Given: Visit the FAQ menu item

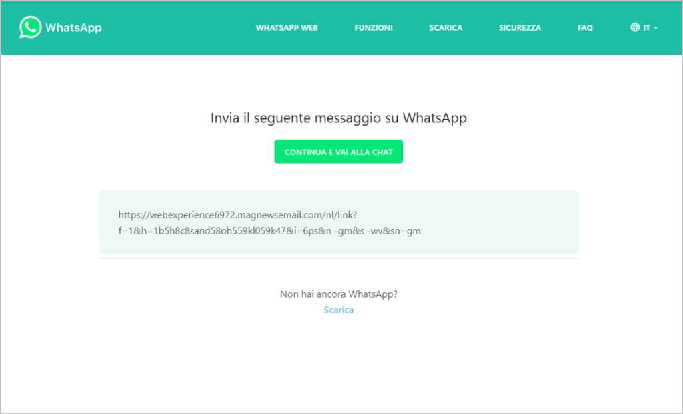Looking at the screenshot, I should pyautogui.click(x=585, y=28).
